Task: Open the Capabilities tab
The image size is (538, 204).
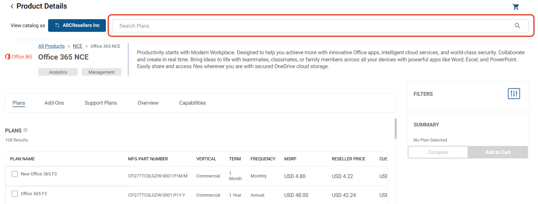Action: [193, 103]
